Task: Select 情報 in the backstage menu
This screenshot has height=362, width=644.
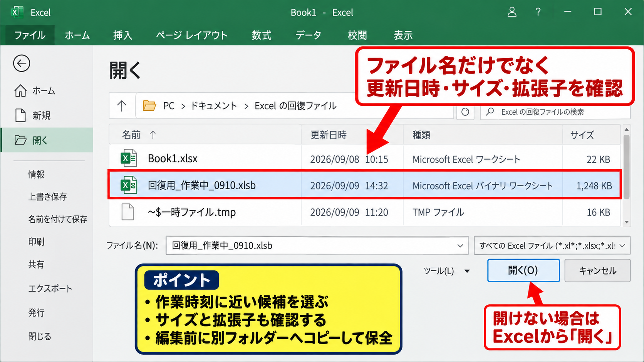Action: click(x=36, y=174)
